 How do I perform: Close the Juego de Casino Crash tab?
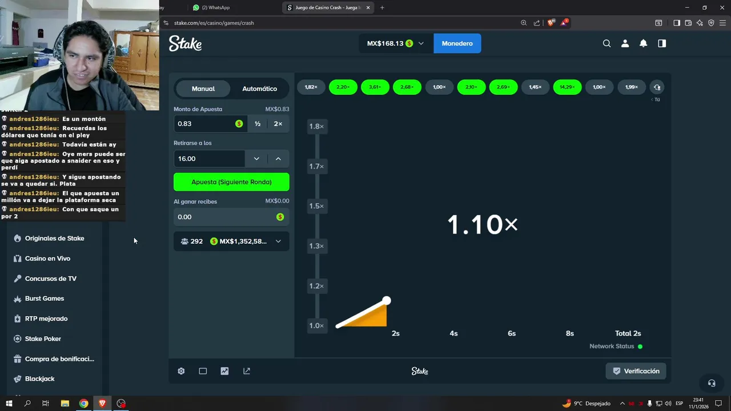tap(368, 7)
